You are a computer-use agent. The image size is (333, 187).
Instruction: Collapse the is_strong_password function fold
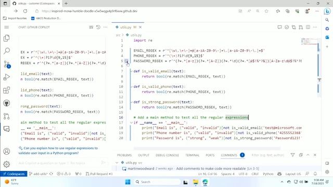pos(131,102)
